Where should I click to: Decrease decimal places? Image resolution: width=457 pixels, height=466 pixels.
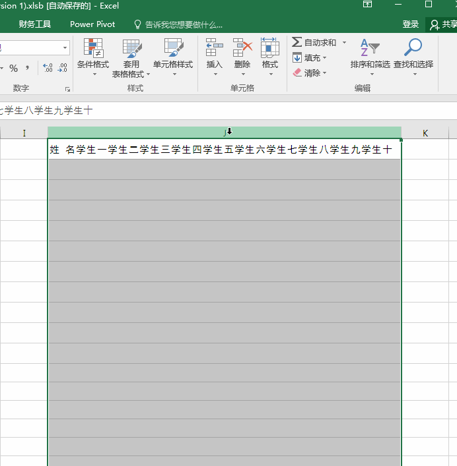pos(62,68)
